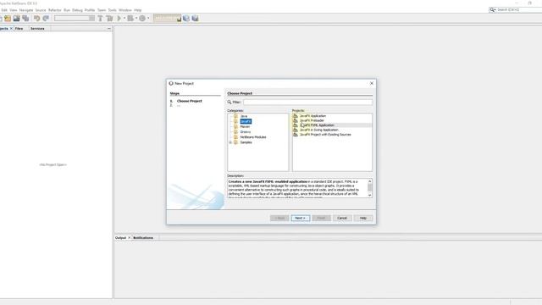Open the Source menu
The height and width of the screenshot is (305, 542).
(41, 10)
